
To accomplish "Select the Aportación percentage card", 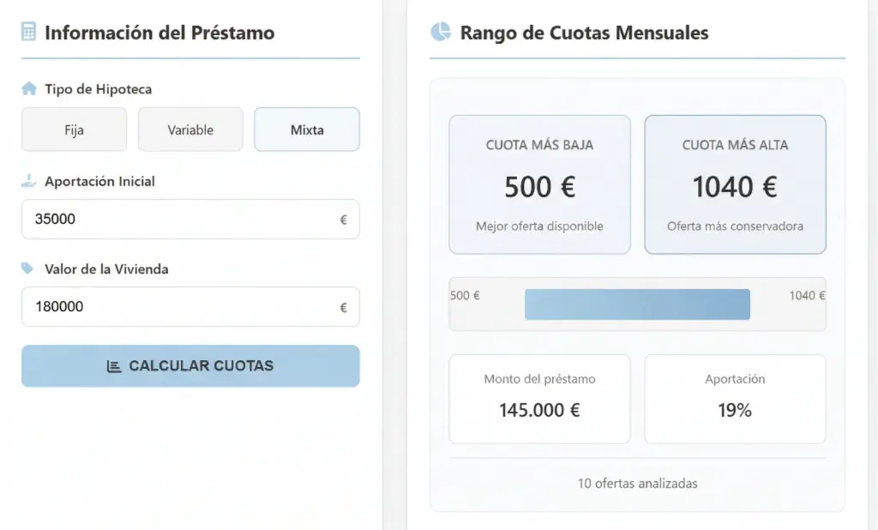I will [x=735, y=398].
